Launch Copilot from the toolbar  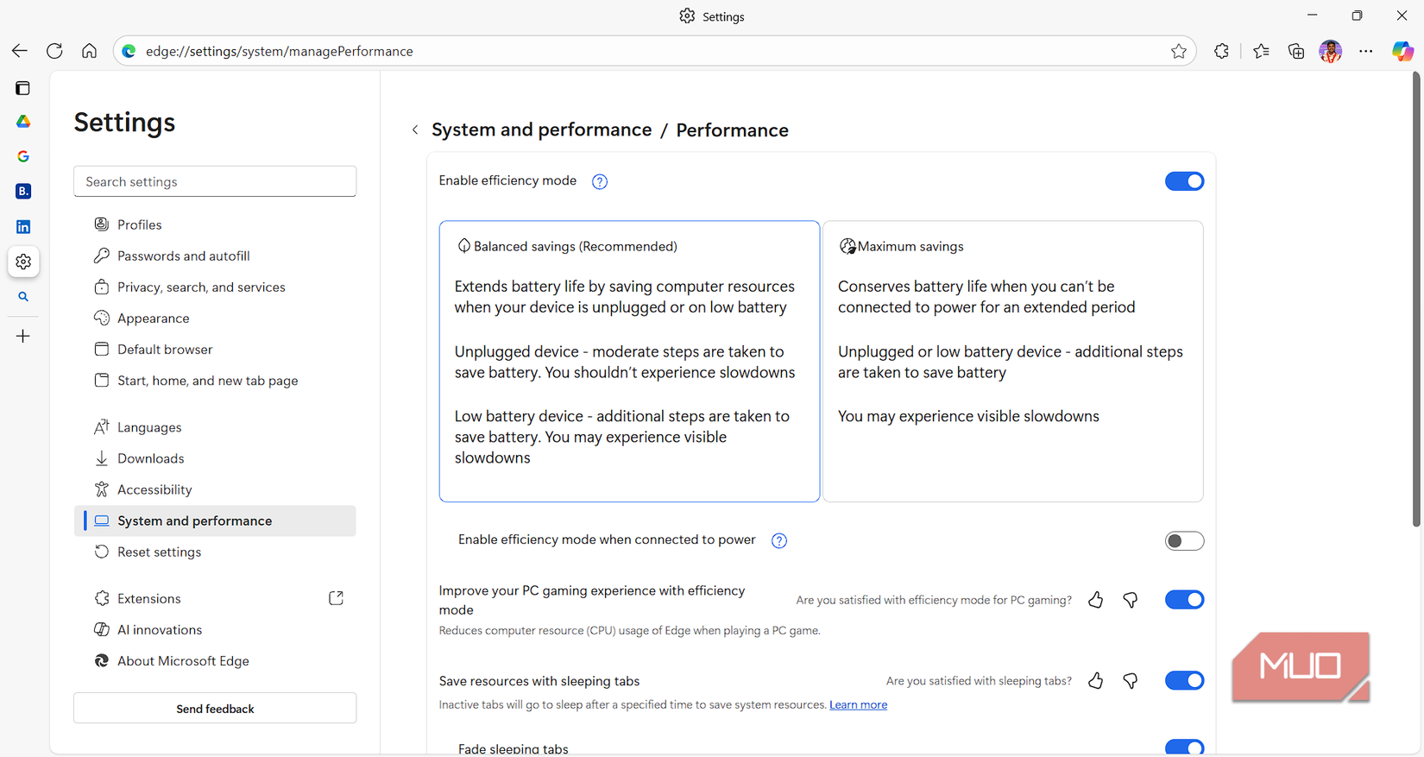click(1402, 51)
